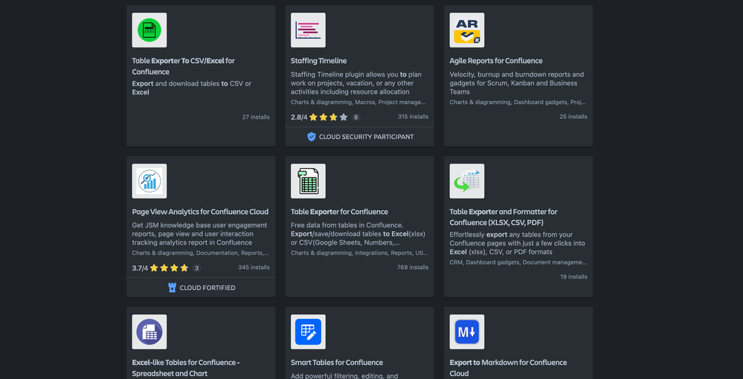743x379 pixels.
Task: Click text 'Add powerful filtering, editing, and'
Action: click(345, 376)
